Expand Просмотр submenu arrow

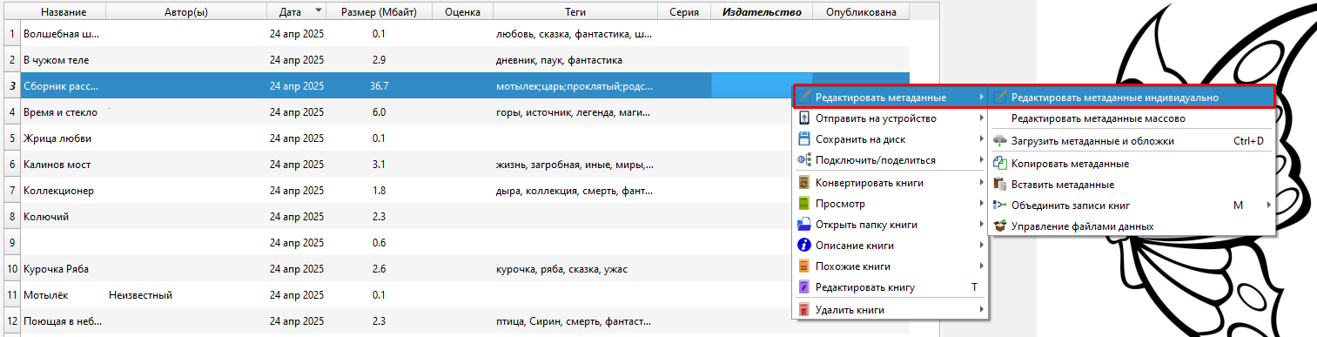click(982, 204)
